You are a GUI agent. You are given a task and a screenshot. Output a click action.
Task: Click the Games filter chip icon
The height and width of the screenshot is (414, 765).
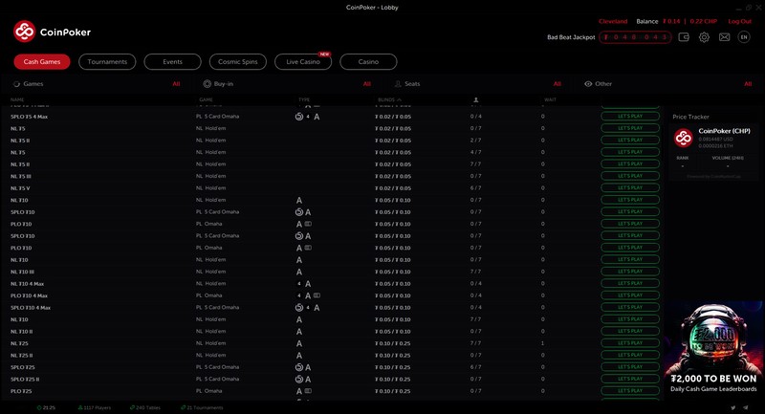click(16, 84)
